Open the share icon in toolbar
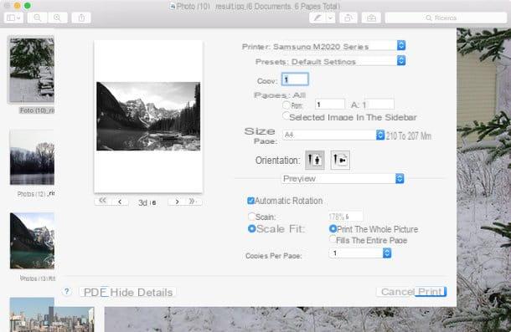The width and height of the screenshot is (511, 332). 81,18
